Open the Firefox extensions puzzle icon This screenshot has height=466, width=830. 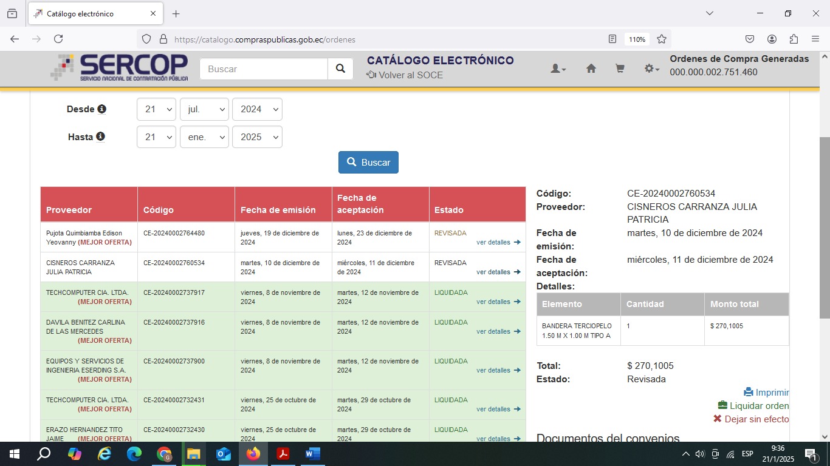(x=794, y=39)
